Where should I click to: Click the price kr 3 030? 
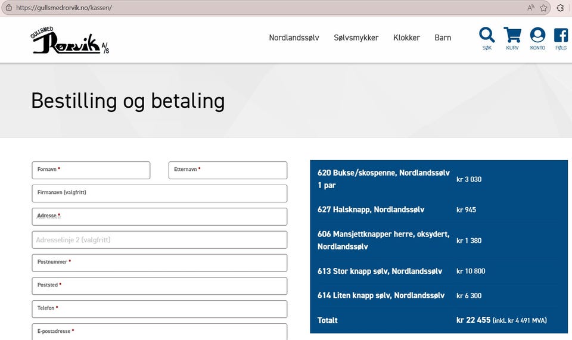(x=469, y=179)
